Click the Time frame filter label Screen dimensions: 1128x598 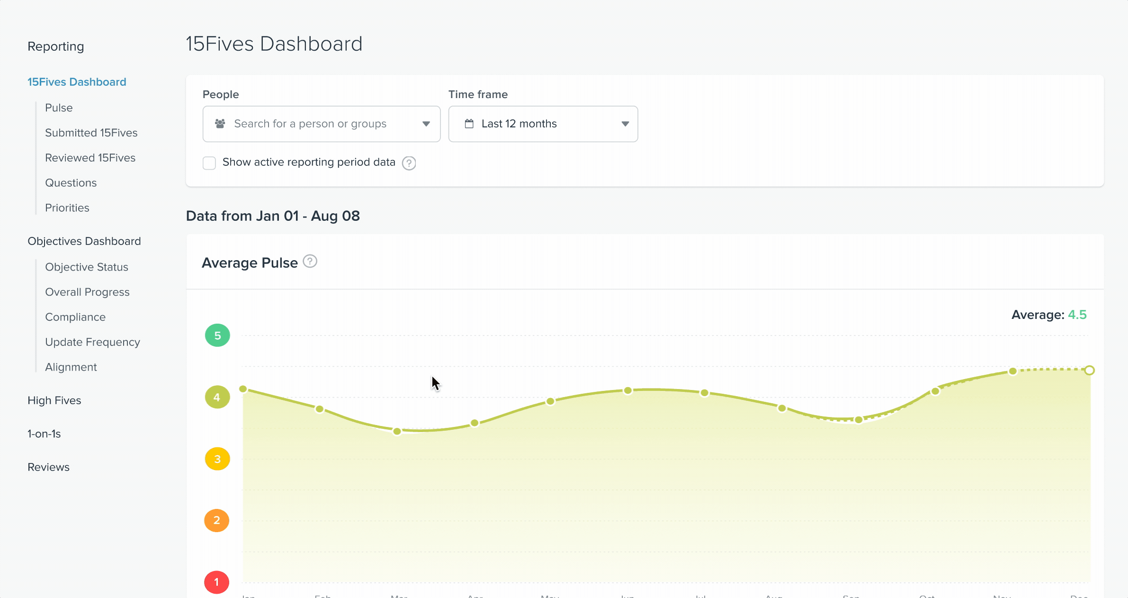(x=478, y=94)
